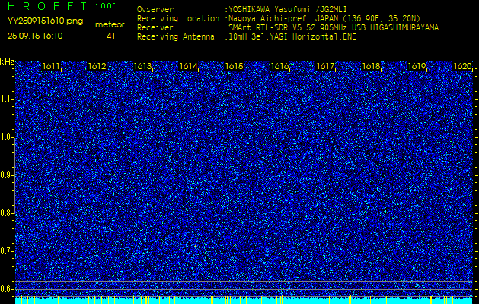
Task: Click the 1615 time marker
Action: point(235,67)
